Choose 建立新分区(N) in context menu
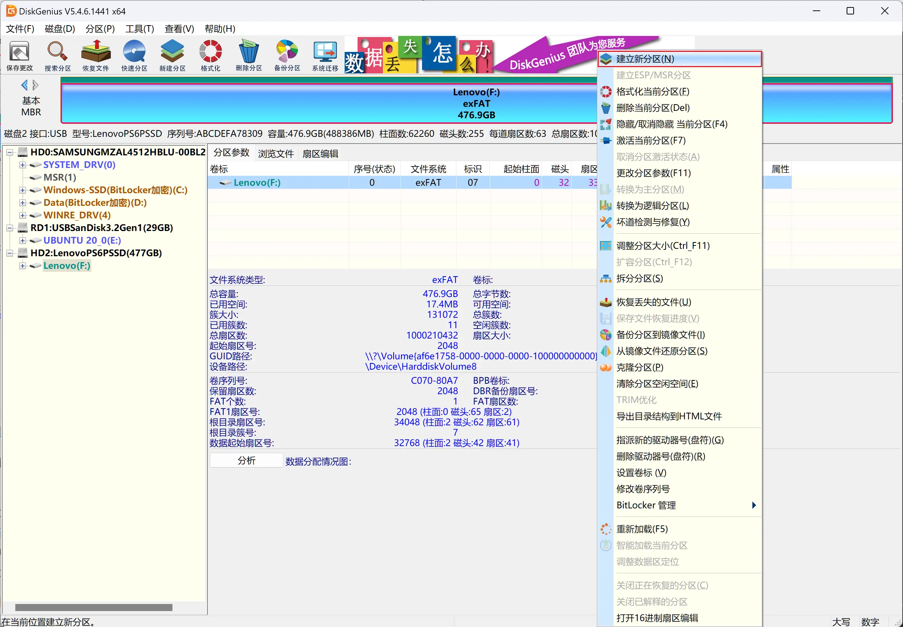Screen dimensions: 903x627 tap(679, 59)
